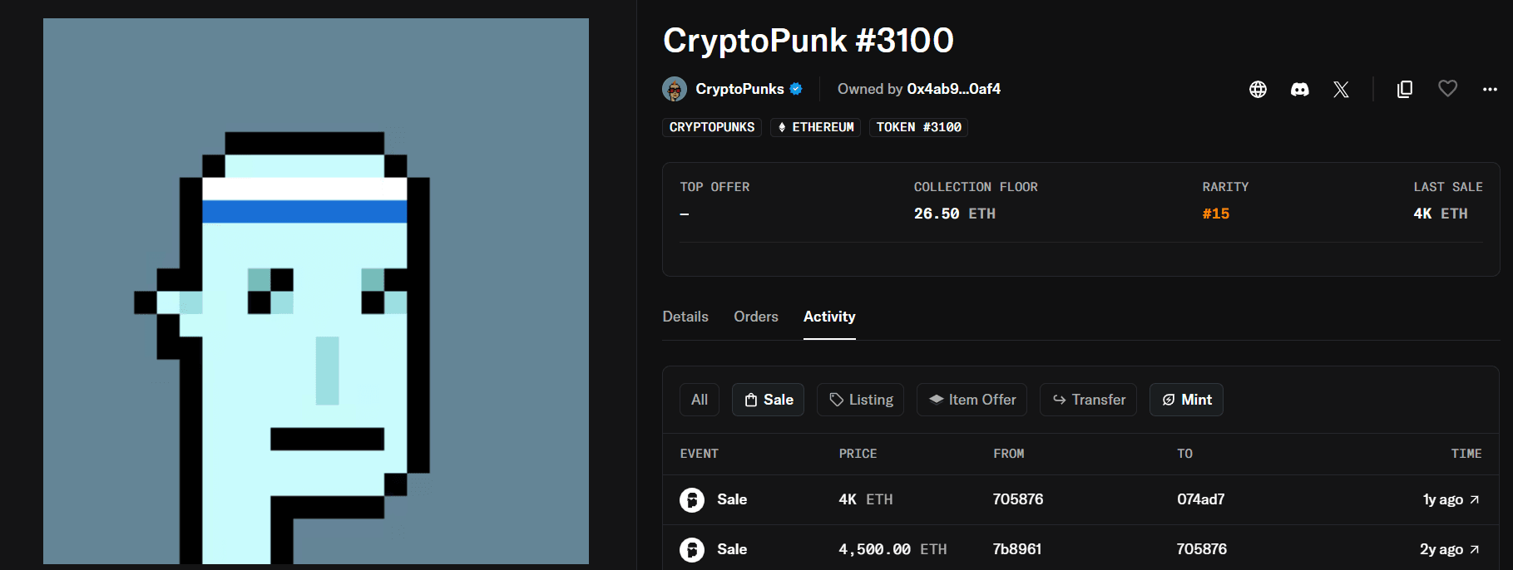
Task: Click the orange #15 rarity value
Action: click(x=1216, y=214)
